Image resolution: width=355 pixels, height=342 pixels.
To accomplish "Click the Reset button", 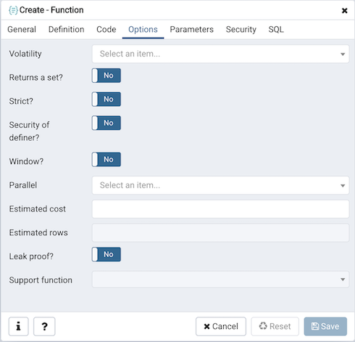I will pos(275,326).
